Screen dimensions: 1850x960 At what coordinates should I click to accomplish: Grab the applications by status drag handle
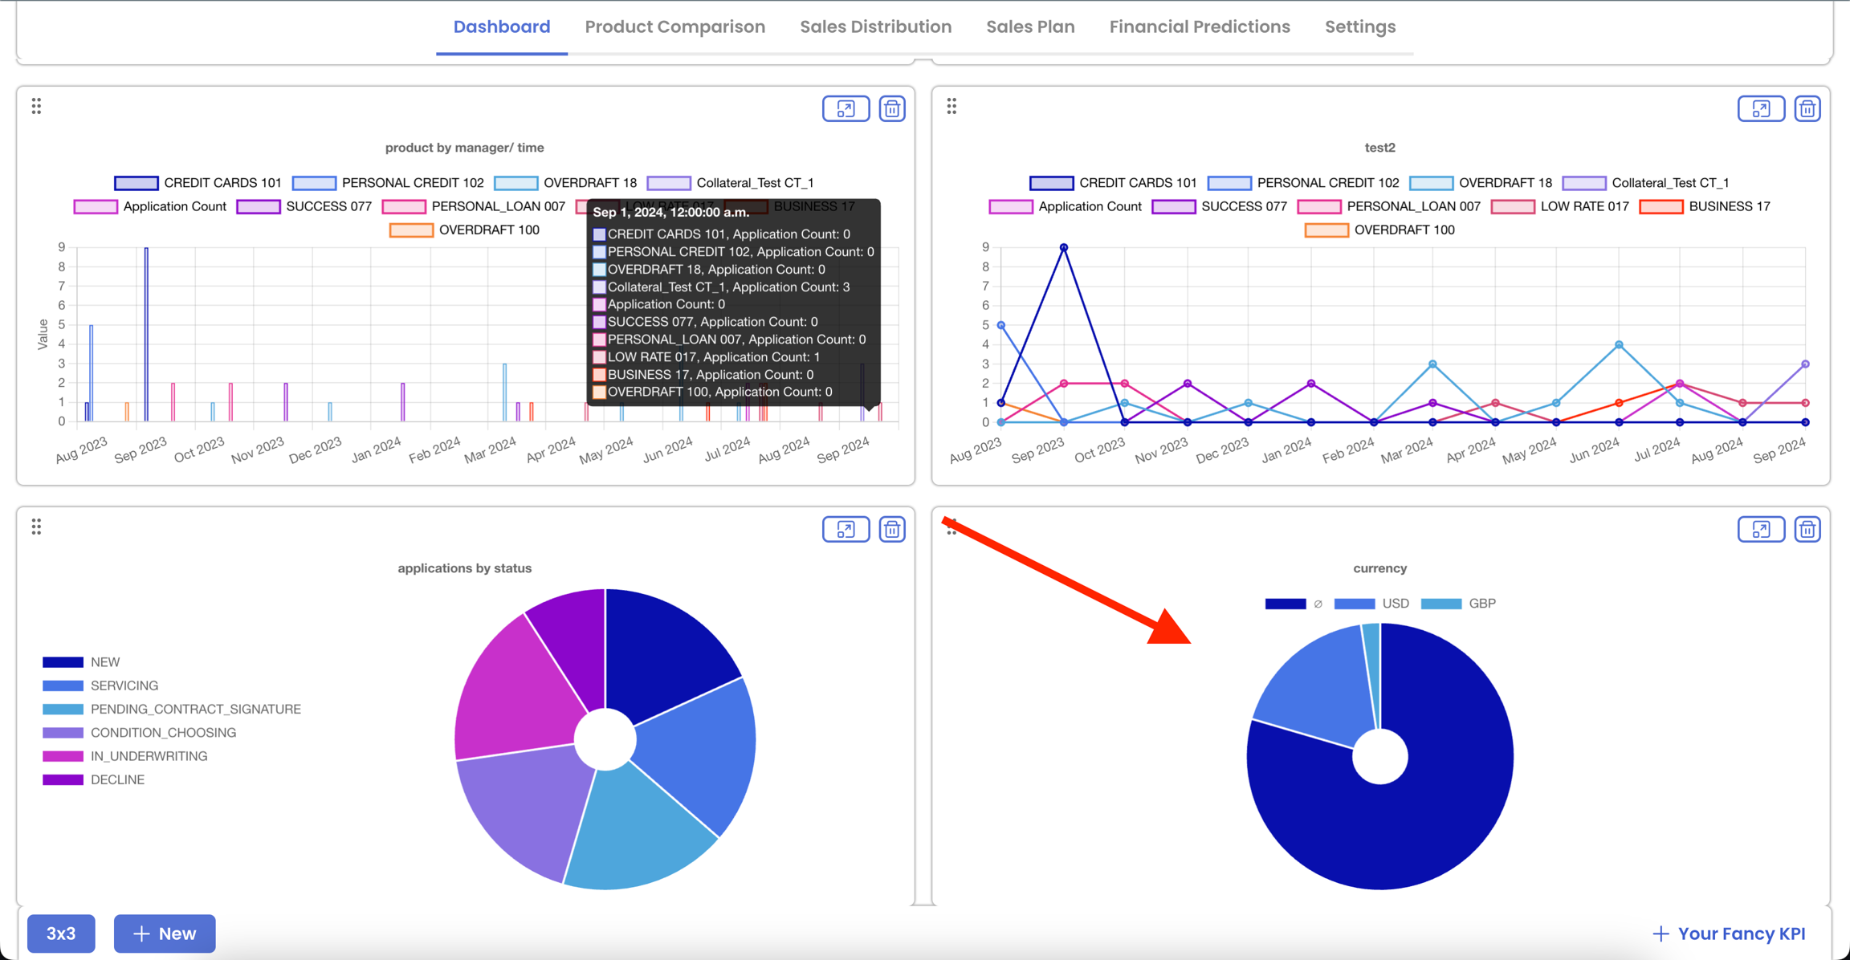[x=36, y=527]
